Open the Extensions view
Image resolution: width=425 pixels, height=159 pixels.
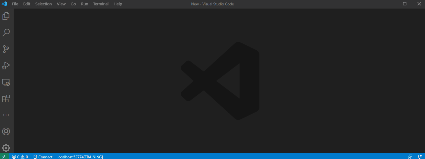[x=6, y=99]
